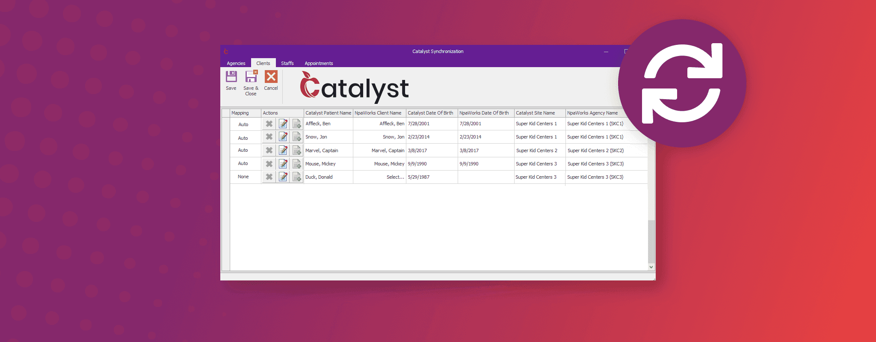This screenshot has height=342, width=876.
Task: Click Catalyst birth date 2/23/2014
Action: click(432, 137)
